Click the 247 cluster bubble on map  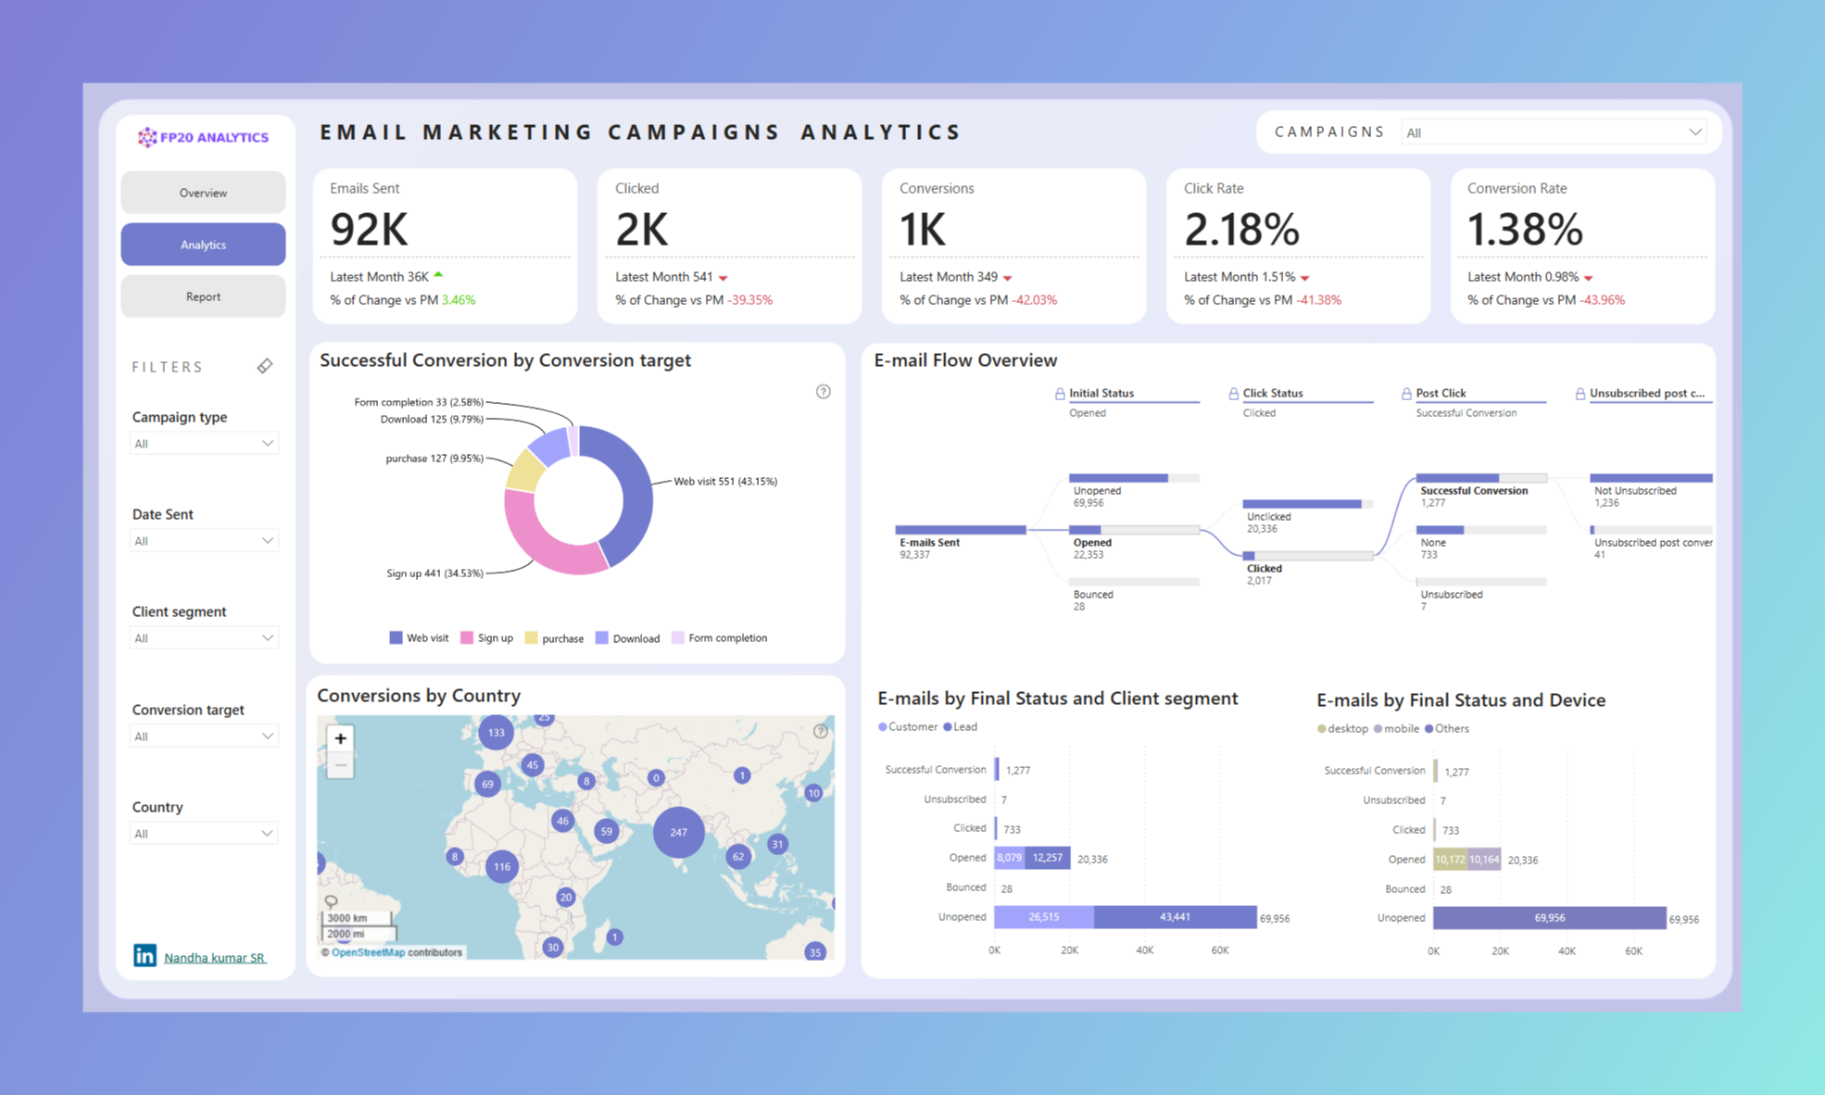pyautogui.click(x=678, y=832)
